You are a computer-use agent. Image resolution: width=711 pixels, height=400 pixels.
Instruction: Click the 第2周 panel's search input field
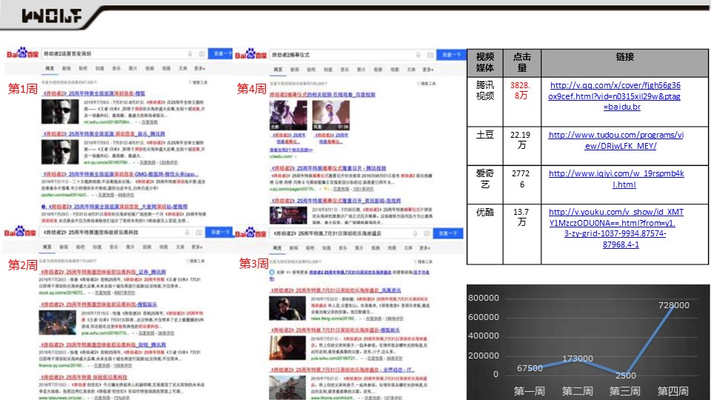122,232
